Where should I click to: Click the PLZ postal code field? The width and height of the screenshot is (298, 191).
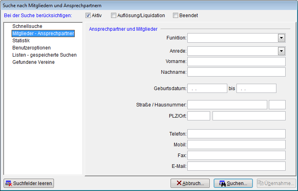(x=199, y=116)
